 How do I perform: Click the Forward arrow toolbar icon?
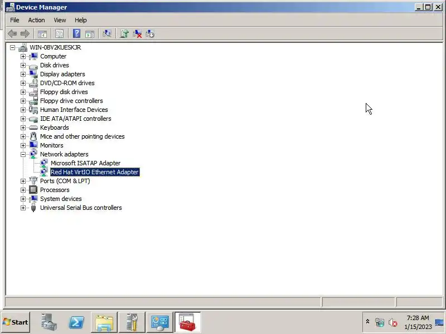pos(25,34)
